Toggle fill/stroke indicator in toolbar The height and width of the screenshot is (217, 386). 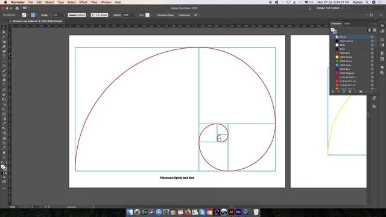pyautogui.click(x=4, y=168)
